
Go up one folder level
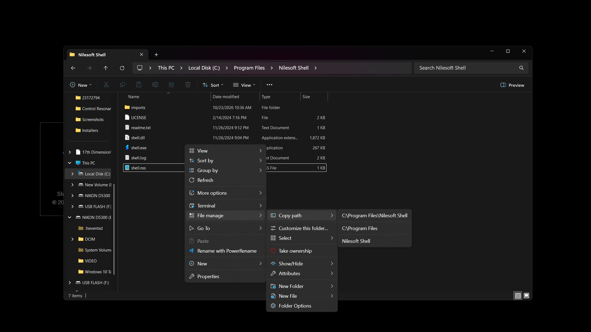coord(106,68)
